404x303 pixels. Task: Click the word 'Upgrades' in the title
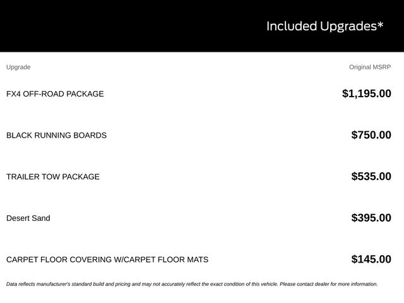348,27
